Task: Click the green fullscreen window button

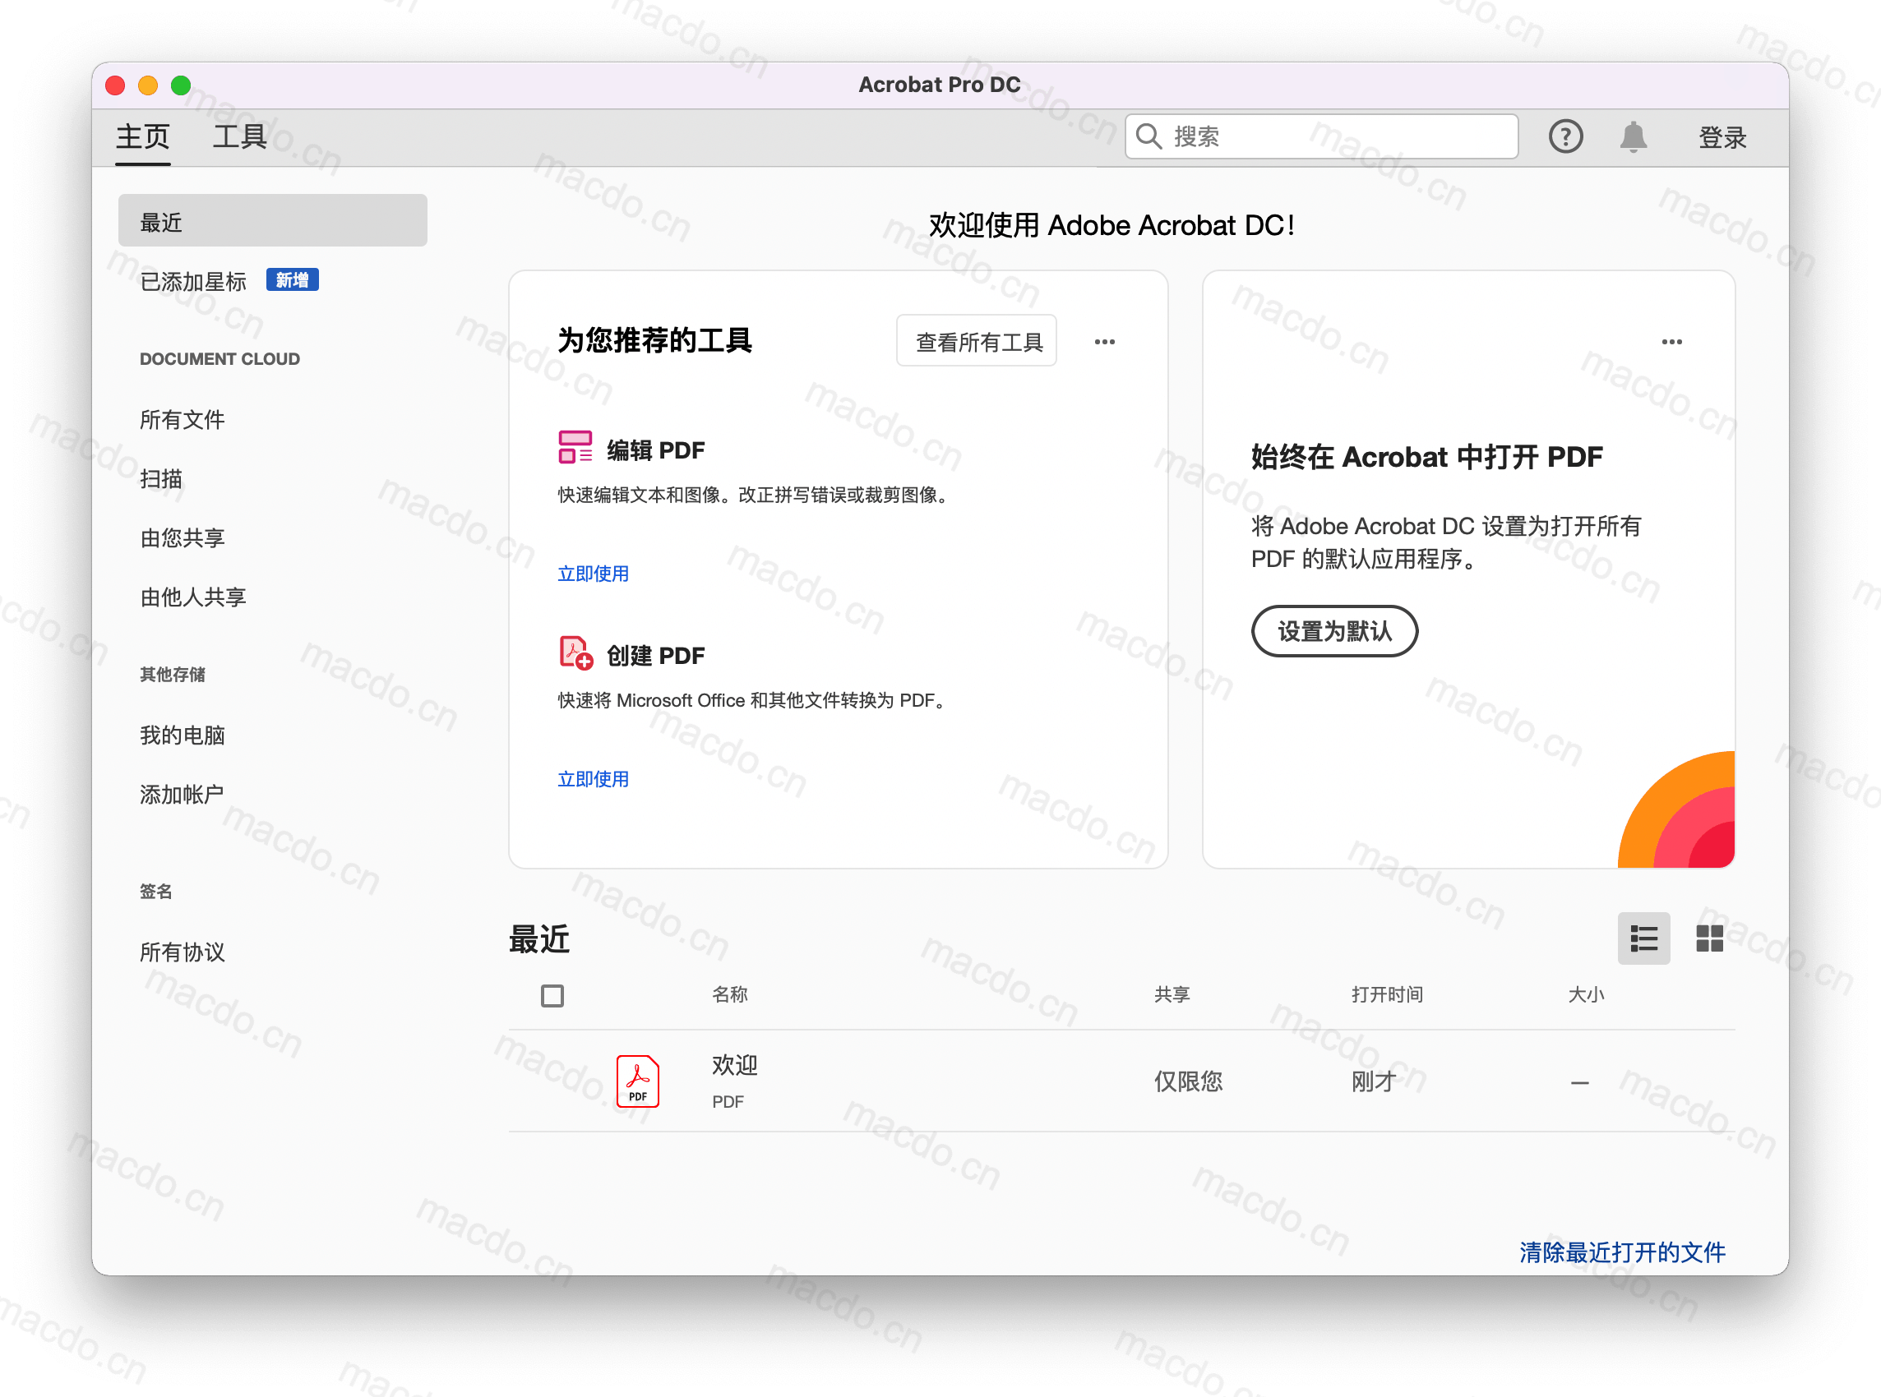Action: [x=181, y=85]
